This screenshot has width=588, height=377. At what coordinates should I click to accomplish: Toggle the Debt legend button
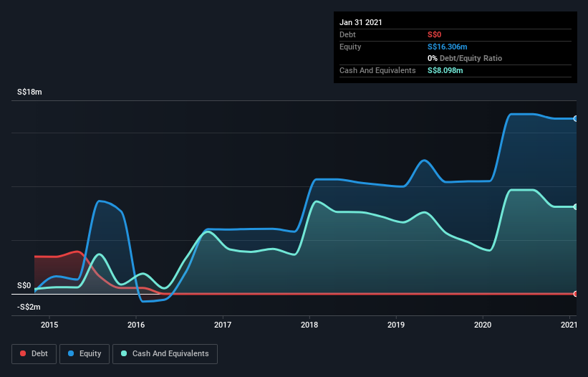(34, 354)
